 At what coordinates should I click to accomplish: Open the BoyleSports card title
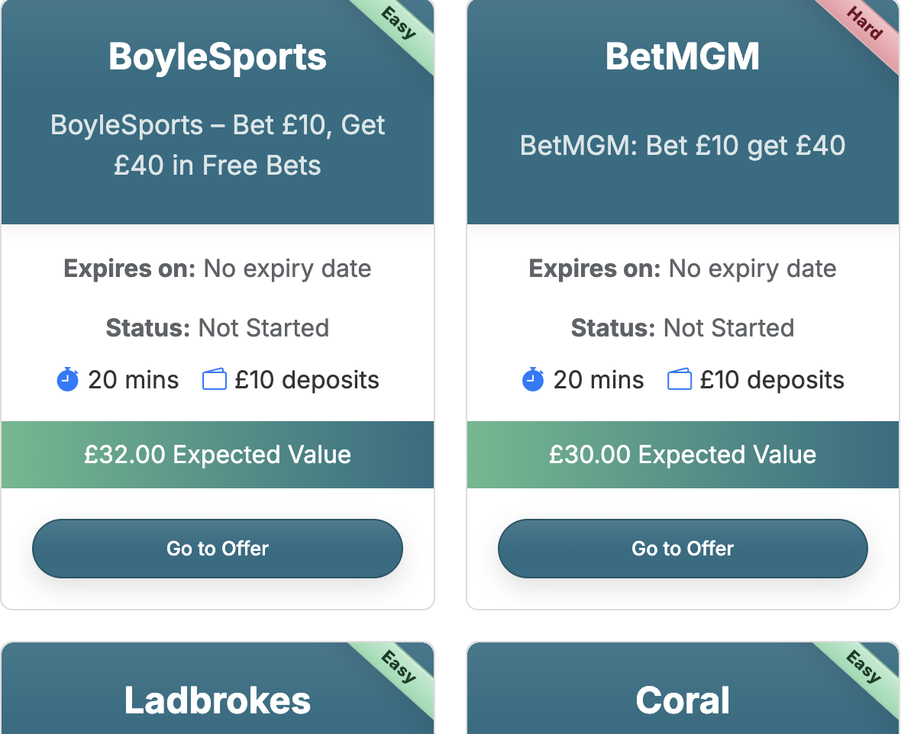pyautogui.click(x=218, y=57)
